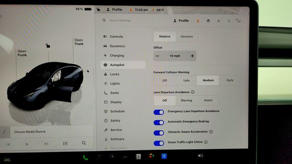
Task: Toggle Green Traffic Light Chime switch
Action: tap(159, 143)
